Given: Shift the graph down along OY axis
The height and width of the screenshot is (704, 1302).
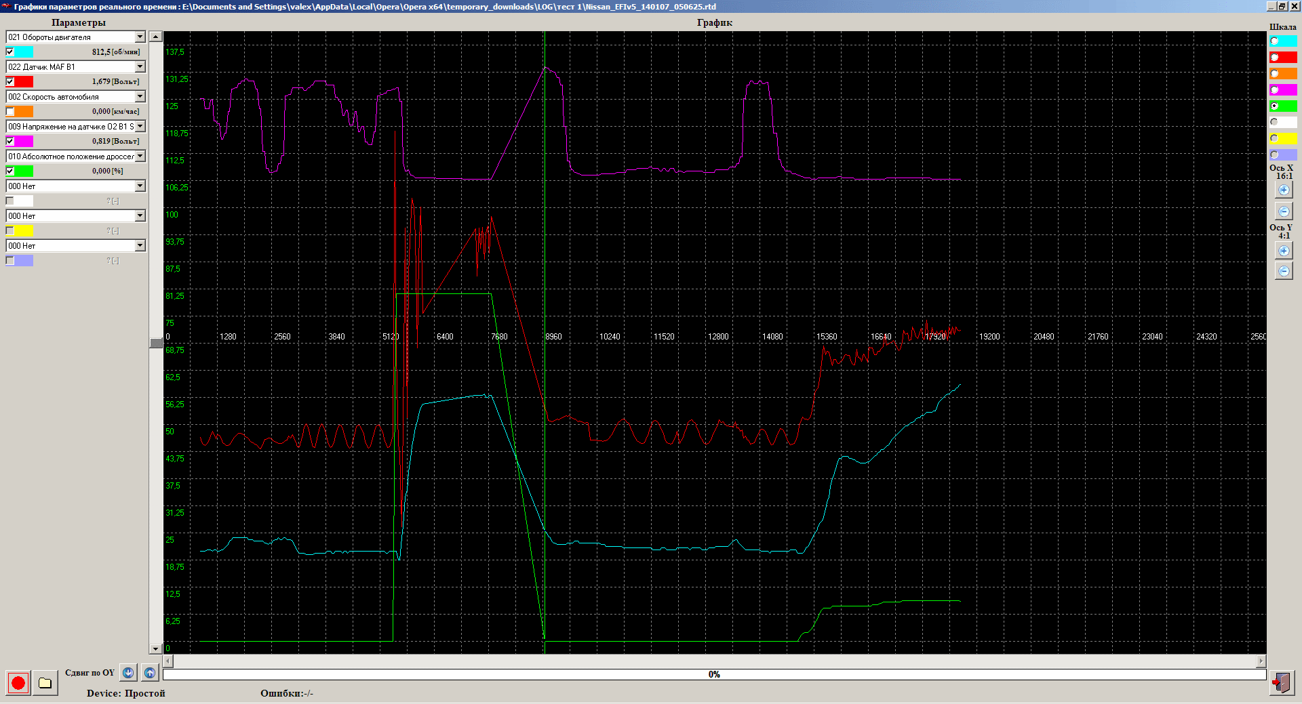Looking at the screenshot, I should click(128, 673).
